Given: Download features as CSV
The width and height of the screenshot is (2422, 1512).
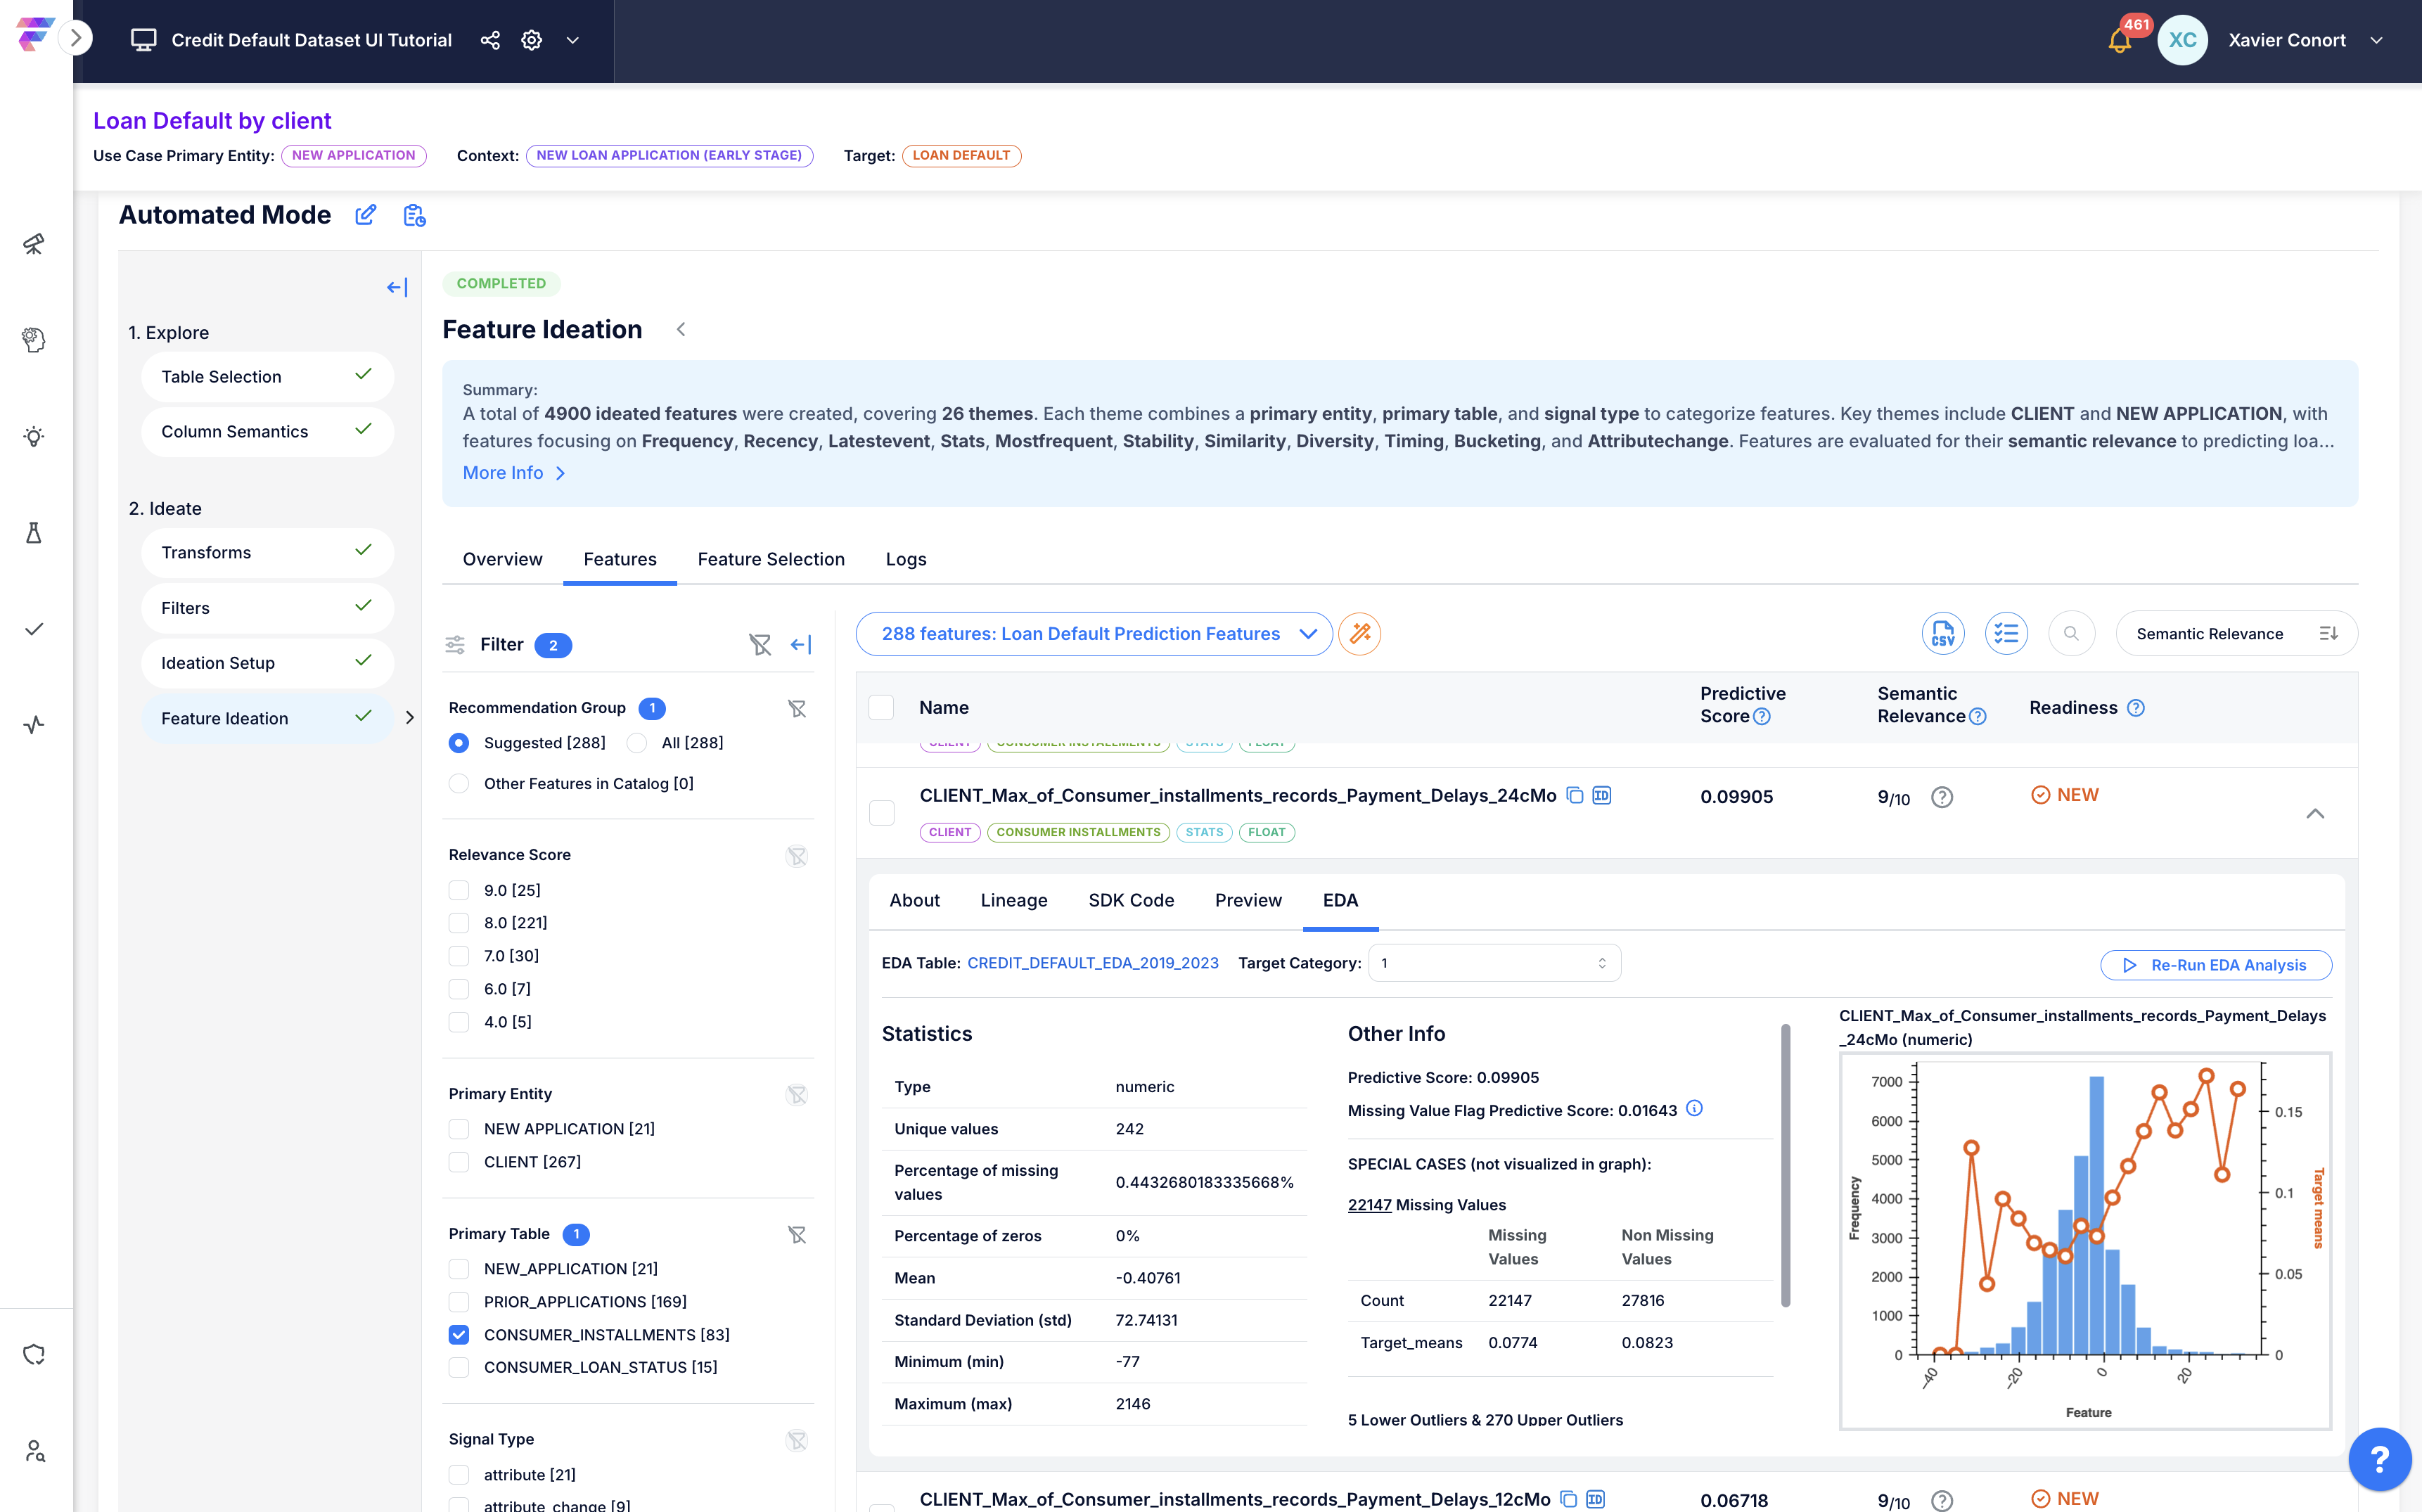Looking at the screenshot, I should [x=1942, y=633].
